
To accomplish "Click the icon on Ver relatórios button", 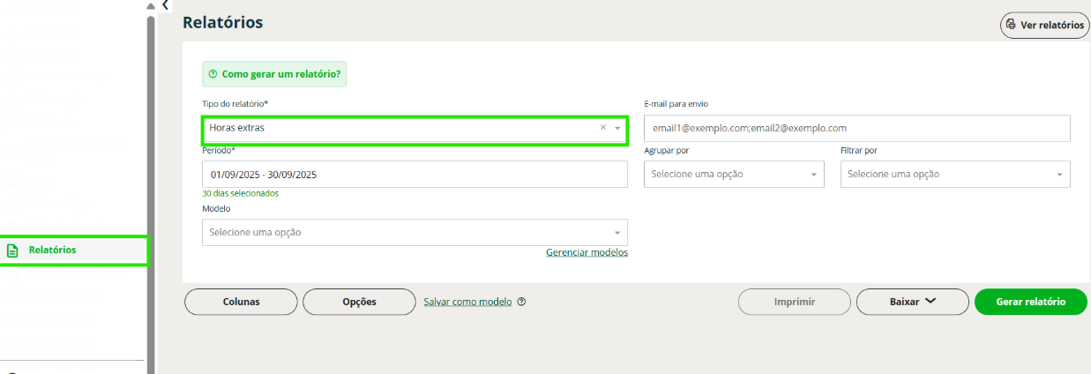I will click(x=1011, y=25).
